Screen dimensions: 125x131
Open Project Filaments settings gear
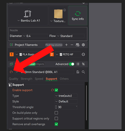[83, 45]
